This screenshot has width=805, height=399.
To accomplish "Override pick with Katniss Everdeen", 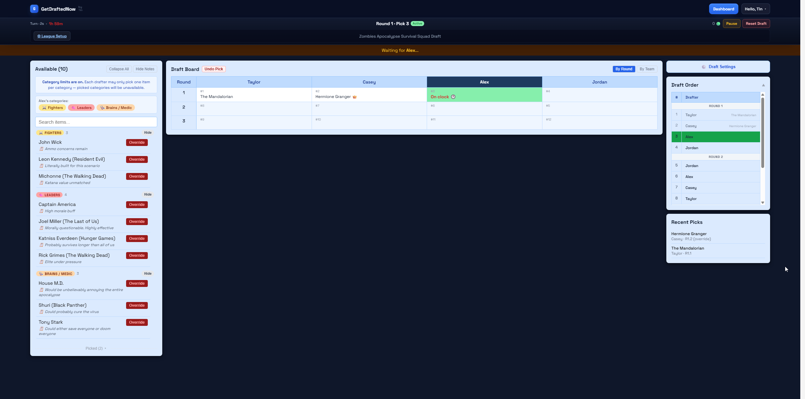I will [137, 239].
